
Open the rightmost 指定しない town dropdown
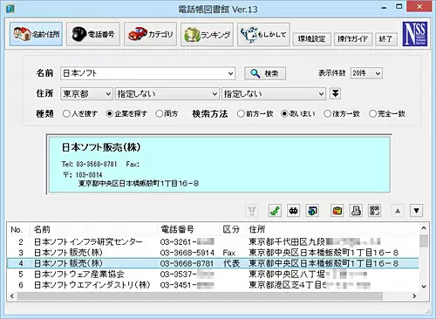pos(273,94)
